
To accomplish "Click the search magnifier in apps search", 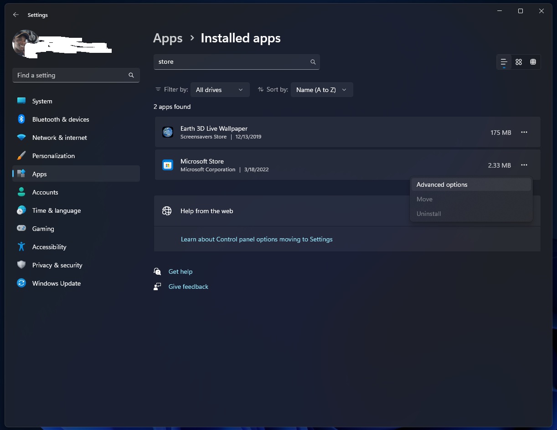I will (x=313, y=62).
